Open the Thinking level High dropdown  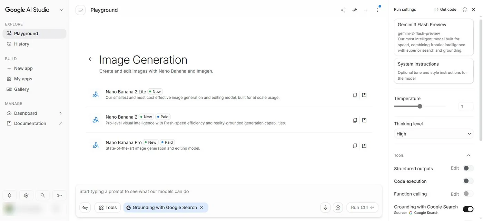433,134
